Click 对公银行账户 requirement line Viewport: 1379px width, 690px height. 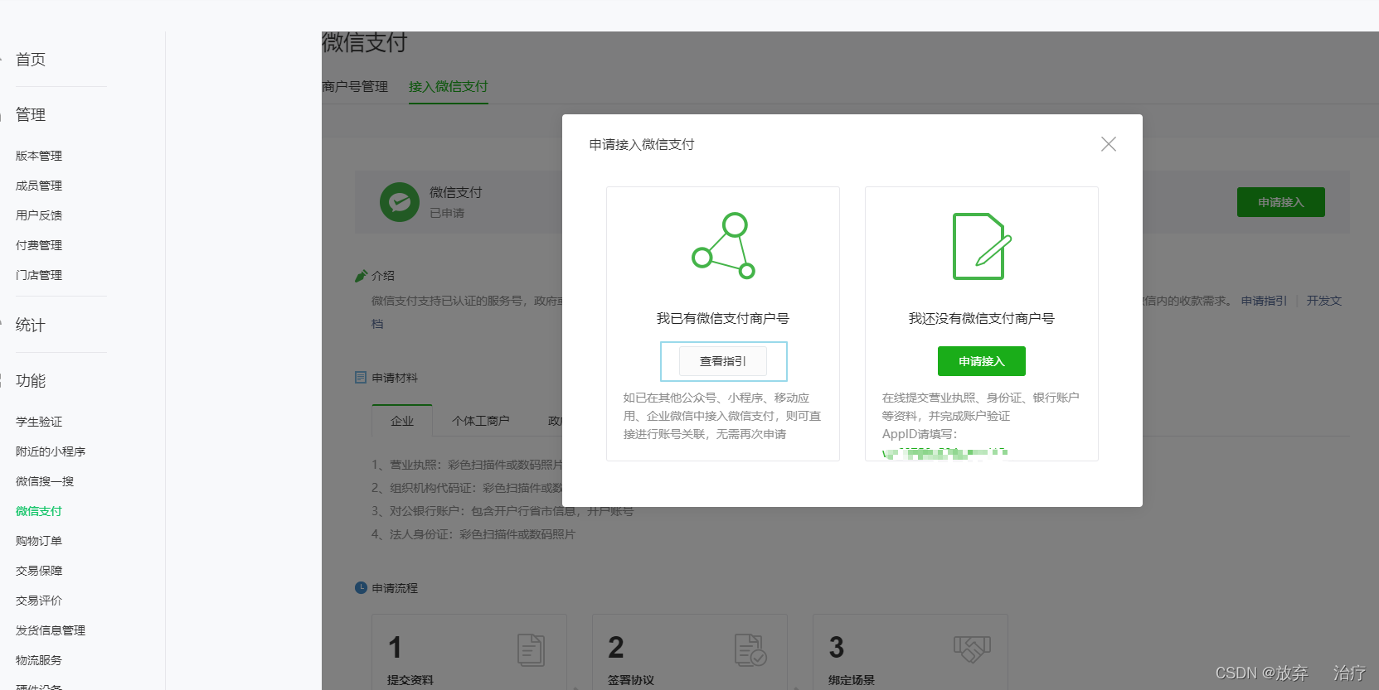pyautogui.click(x=503, y=511)
